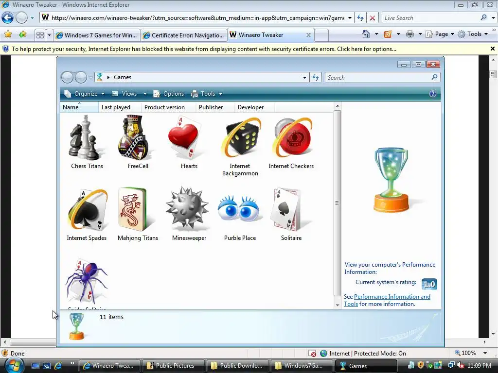The width and height of the screenshot is (498, 373).
Task: Click the RSS feeds icon
Action: pos(388,34)
